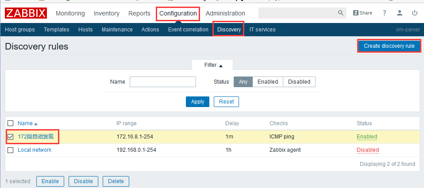Click the Apply filter button
The image size is (424, 188).
[x=197, y=102]
